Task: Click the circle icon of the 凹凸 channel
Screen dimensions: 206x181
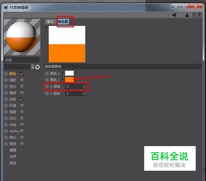Action: point(6,118)
